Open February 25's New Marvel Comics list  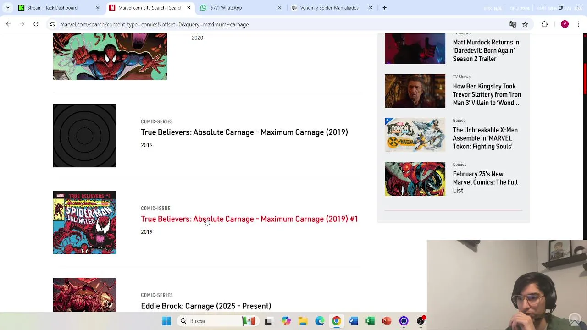(485, 182)
